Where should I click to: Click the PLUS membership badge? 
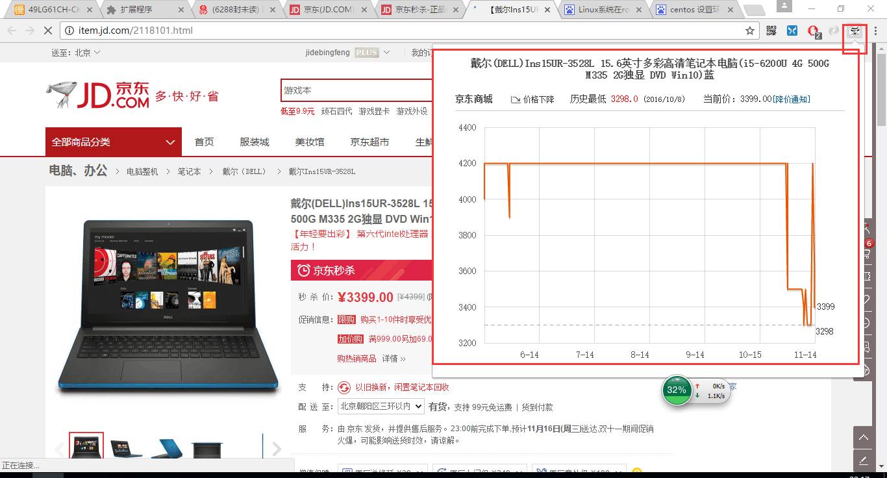click(x=367, y=53)
